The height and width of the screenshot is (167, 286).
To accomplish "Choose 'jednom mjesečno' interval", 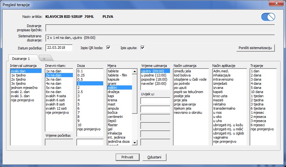I will 26,88.
